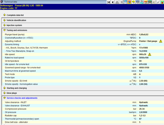Image resolution: width=164 pixels, height=125 pixels.
Task: Open the green car lift toolbar icon
Action: (x=150, y=2)
